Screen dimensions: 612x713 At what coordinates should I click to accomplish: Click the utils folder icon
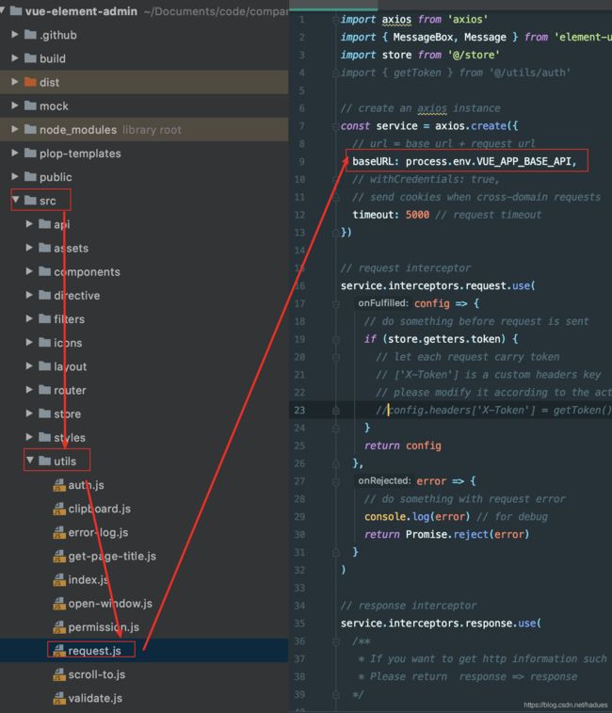44,461
